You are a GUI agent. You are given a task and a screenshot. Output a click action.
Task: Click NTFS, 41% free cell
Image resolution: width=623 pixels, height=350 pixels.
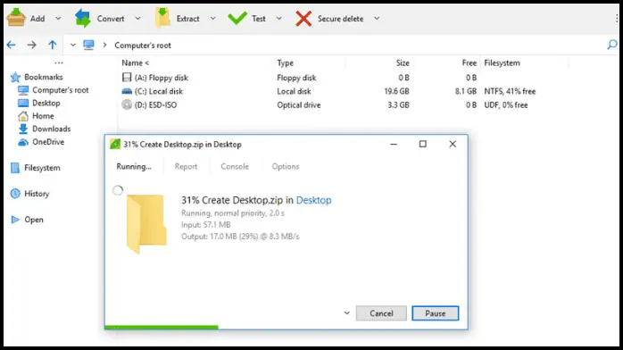510,91
